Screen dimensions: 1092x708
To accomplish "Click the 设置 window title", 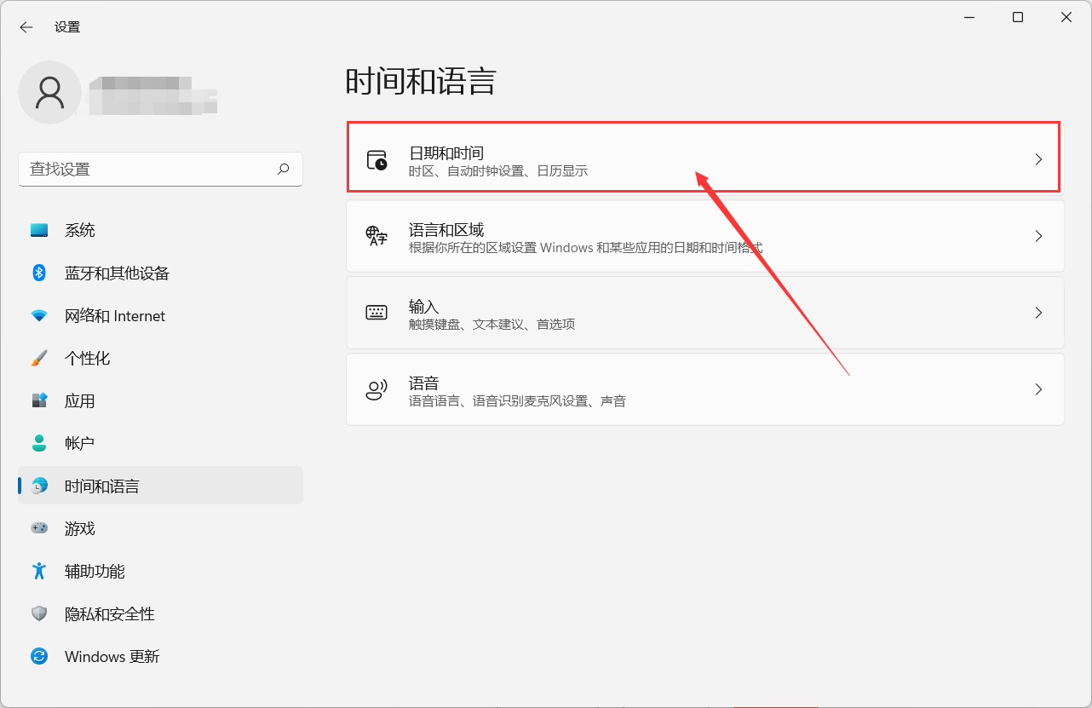I will tap(67, 27).
